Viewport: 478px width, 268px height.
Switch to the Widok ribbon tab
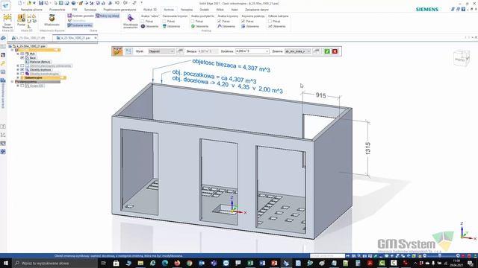coord(220,10)
